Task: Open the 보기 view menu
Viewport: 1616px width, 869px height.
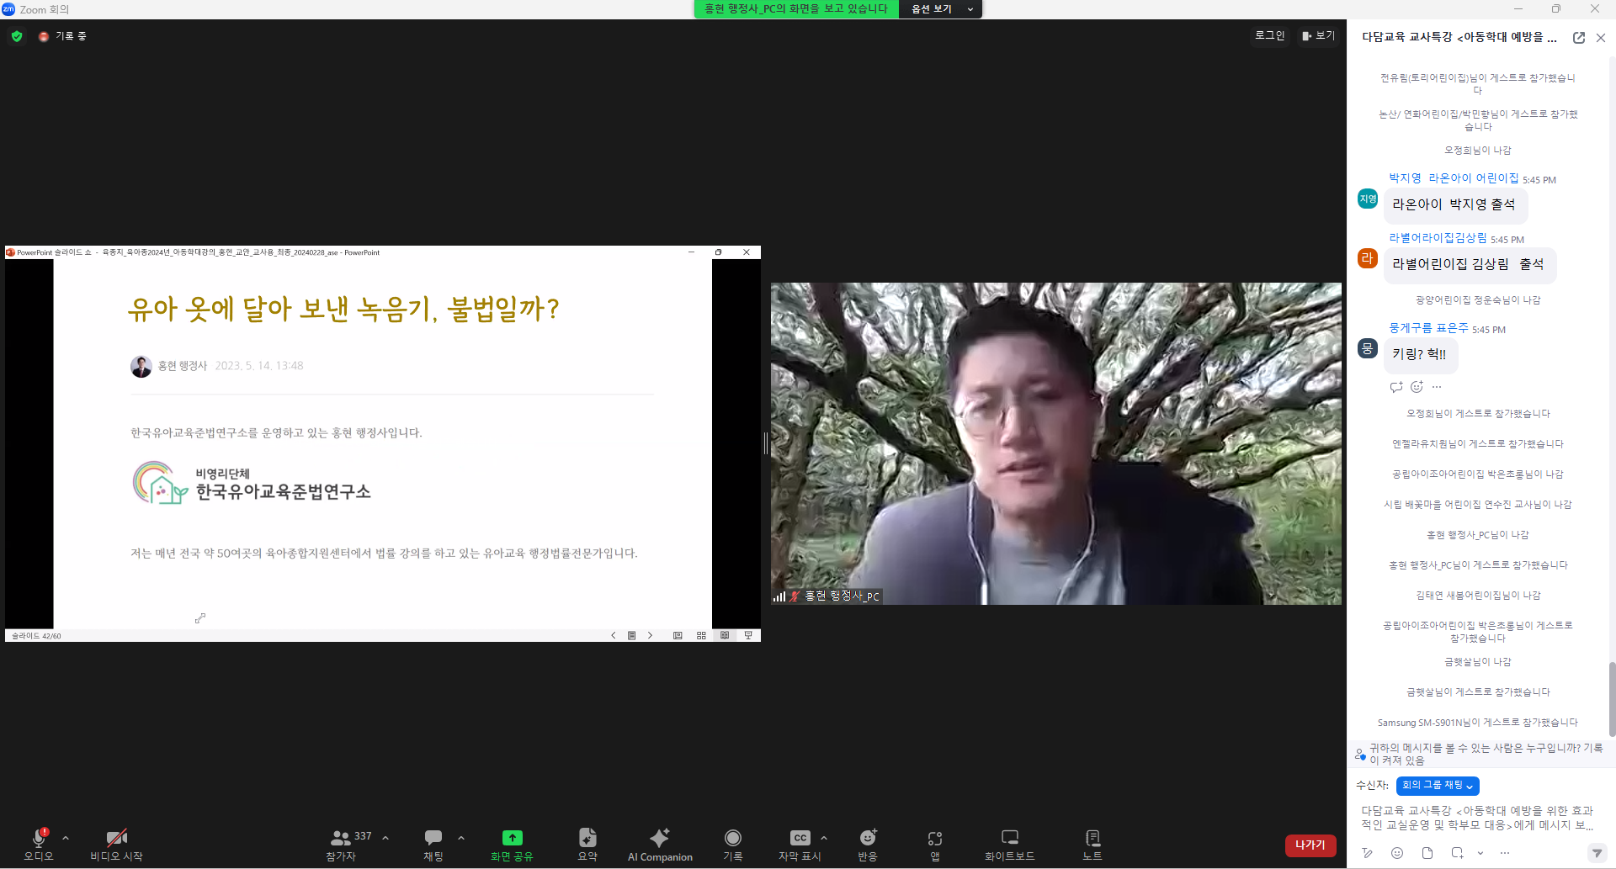Action: (1318, 35)
